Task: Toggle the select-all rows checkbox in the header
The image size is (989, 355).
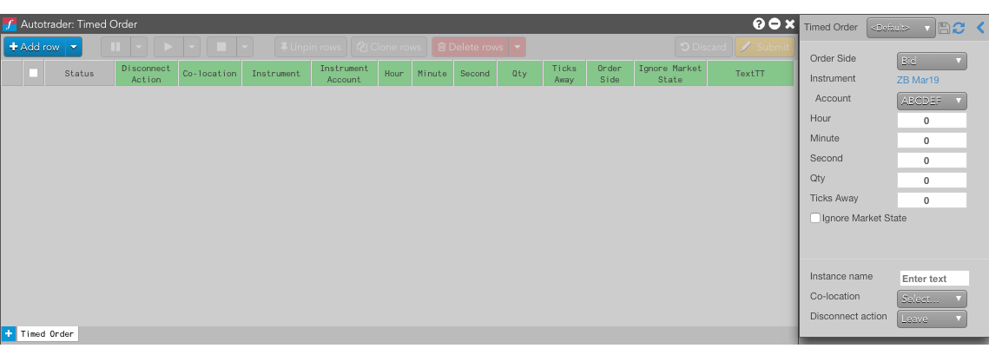Action: click(x=33, y=73)
